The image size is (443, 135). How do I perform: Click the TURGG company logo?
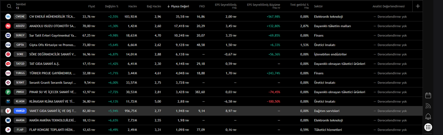8,73
